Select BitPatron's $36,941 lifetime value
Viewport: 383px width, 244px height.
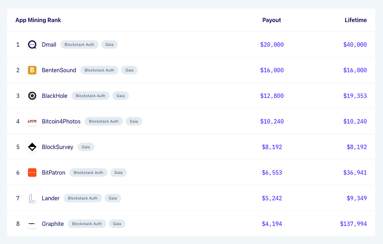(355, 173)
